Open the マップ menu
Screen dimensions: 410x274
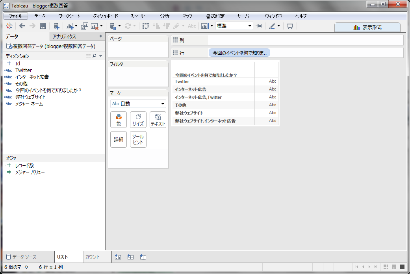[187, 16]
